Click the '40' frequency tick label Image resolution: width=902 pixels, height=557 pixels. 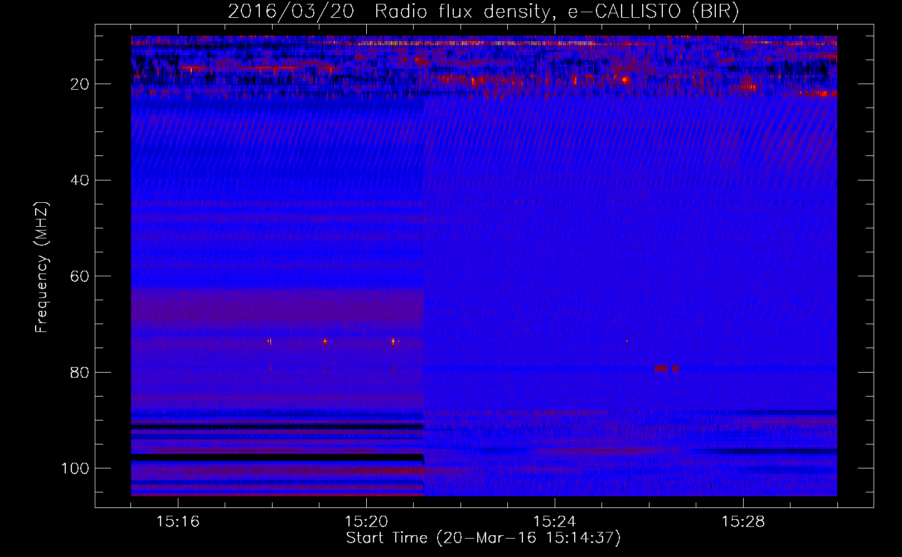pos(80,180)
